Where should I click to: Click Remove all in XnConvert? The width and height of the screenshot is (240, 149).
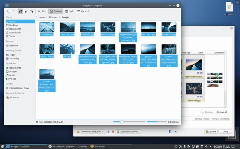pyautogui.click(x=221, y=112)
